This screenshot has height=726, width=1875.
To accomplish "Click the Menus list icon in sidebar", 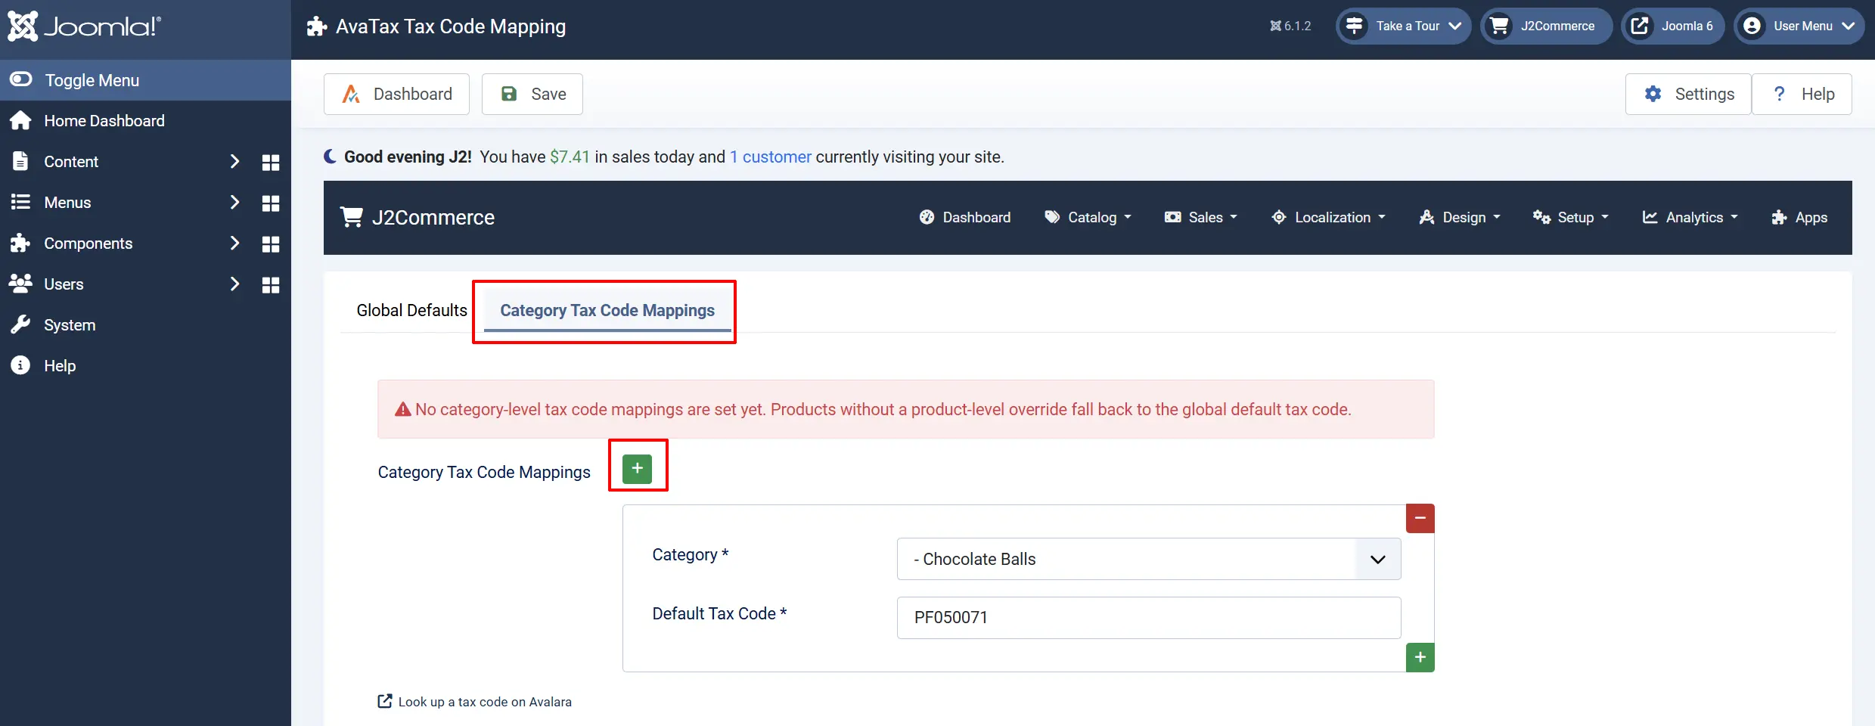I will pyautogui.click(x=20, y=202).
